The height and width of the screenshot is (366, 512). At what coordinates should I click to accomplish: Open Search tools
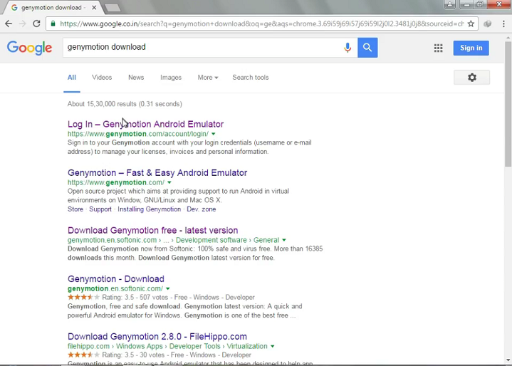tap(251, 78)
